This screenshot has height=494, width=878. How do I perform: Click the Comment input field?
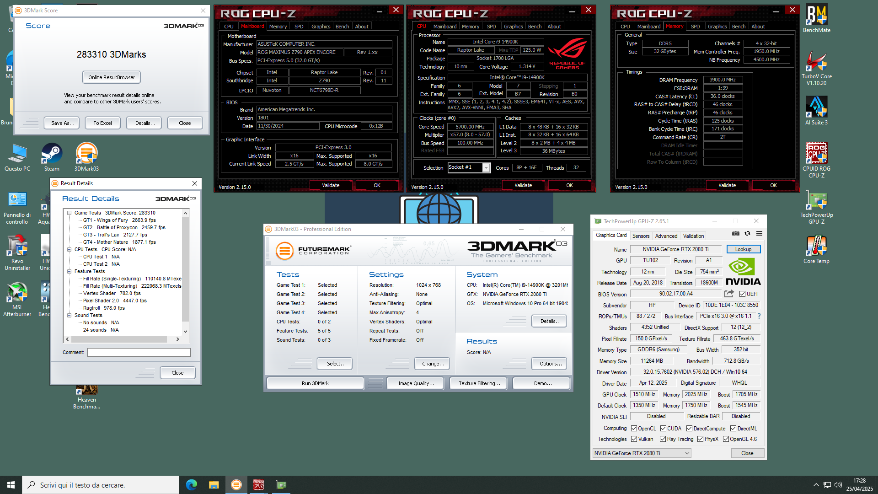click(x=139, y=352)
